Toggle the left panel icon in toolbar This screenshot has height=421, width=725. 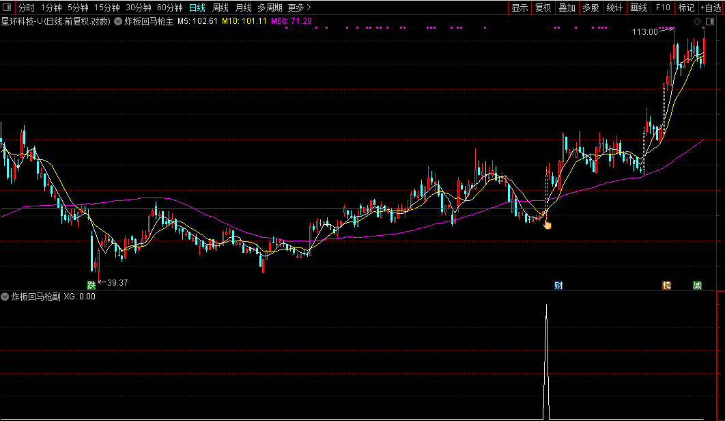7,8
